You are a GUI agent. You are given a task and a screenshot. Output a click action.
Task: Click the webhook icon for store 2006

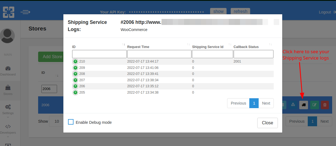(x=293, y=105)
